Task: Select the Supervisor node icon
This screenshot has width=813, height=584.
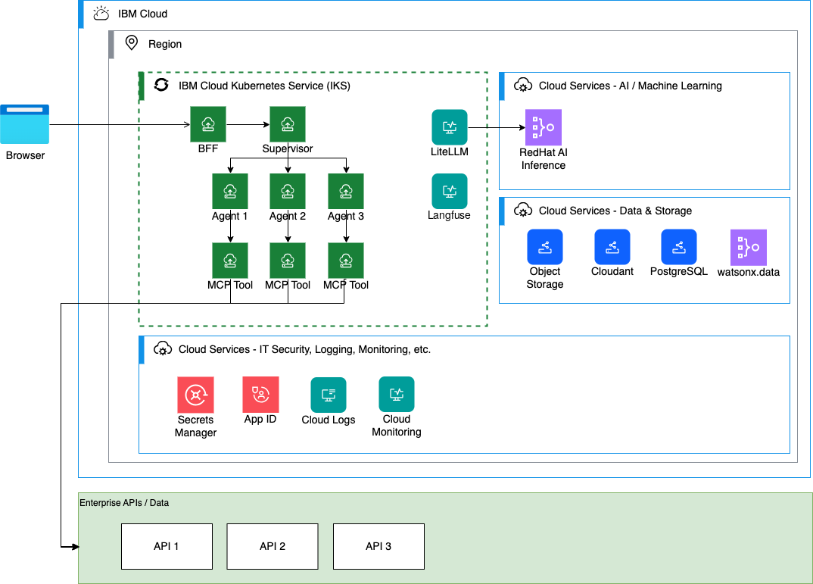Action: click(287, 124)
